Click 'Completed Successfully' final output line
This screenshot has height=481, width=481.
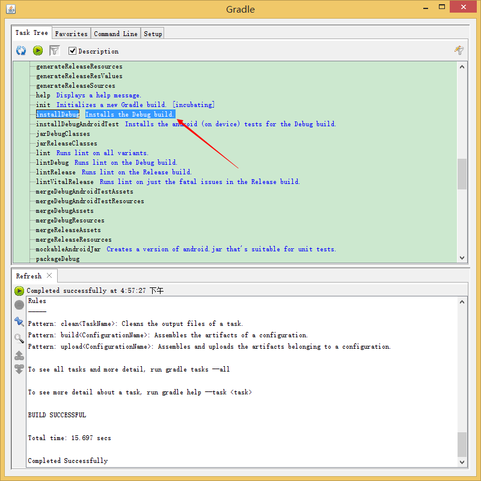pyautogui.click(x=68, y=461)
